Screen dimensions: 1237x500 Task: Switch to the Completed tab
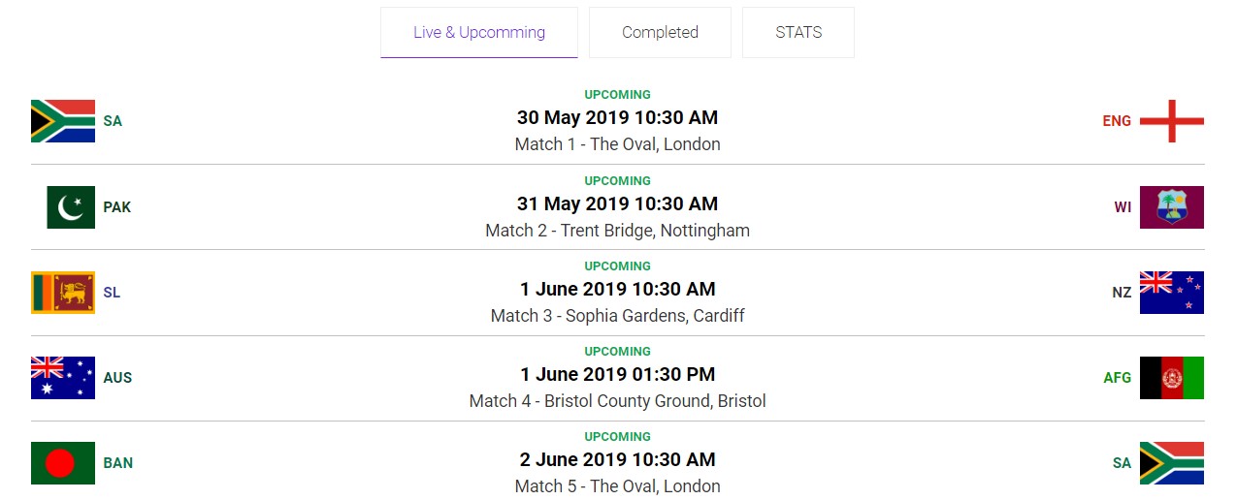click(x=660, y=32)
